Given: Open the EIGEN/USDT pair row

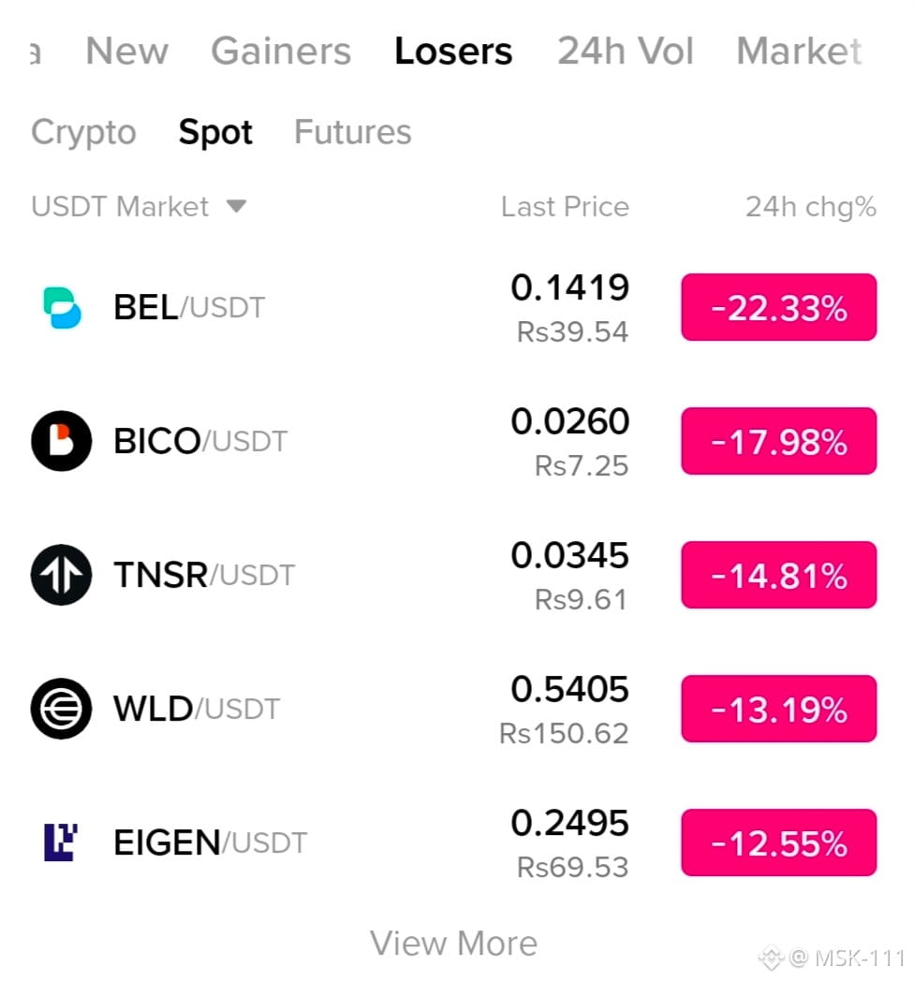Looking at the screenshot, I should (454, 842).
